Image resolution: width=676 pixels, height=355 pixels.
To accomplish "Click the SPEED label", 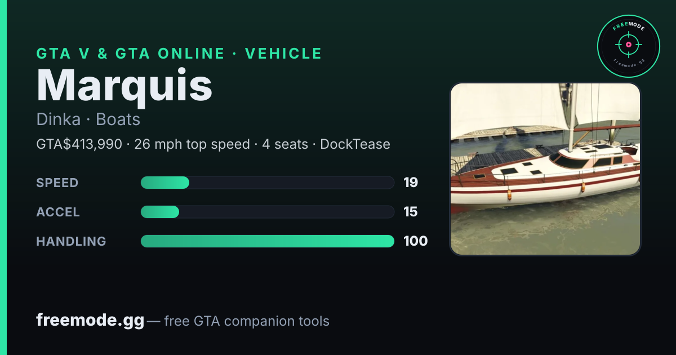I will [x=57, y=183].
